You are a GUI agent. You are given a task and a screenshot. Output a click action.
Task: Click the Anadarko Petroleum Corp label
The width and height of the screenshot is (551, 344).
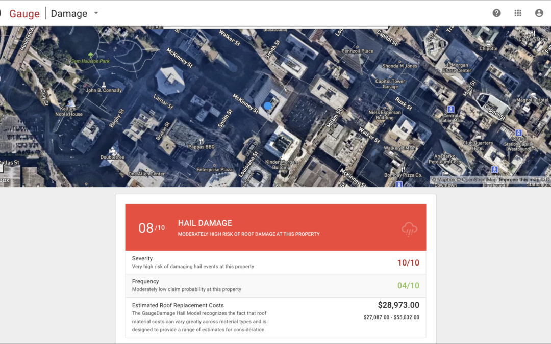[445, 159]
